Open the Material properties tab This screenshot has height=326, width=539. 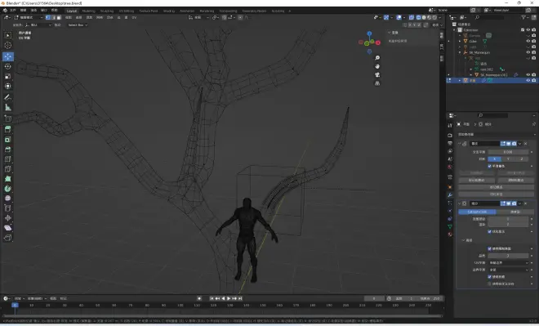[x=450, y=234]
